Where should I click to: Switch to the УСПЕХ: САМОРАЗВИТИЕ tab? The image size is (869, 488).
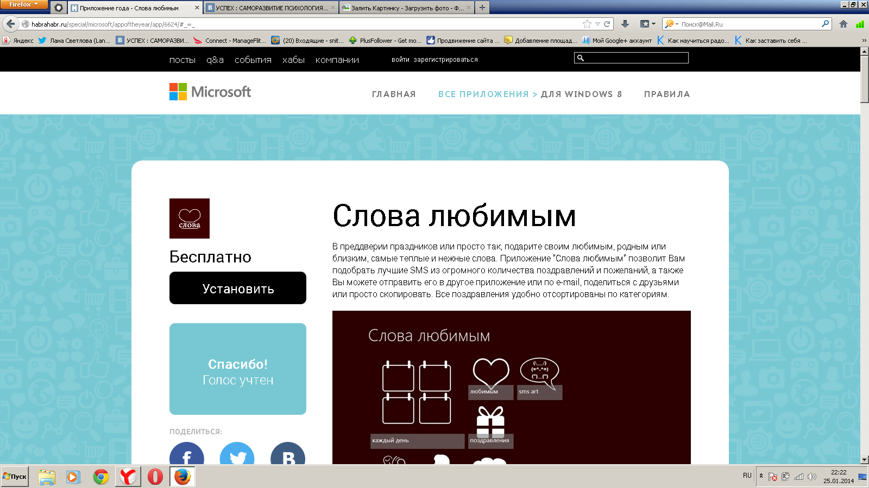coord(271,8)
